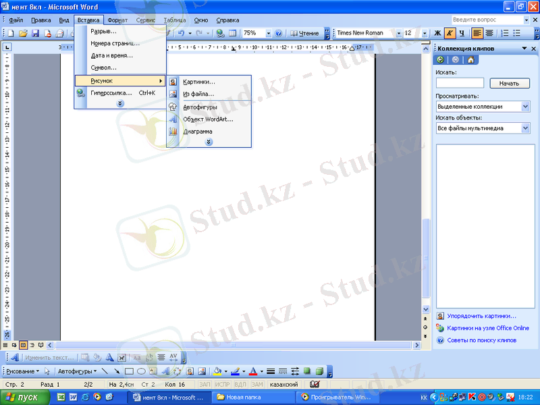Open the zoom percentage dropdown
540x405 pixels.
[x=267, y=32]
